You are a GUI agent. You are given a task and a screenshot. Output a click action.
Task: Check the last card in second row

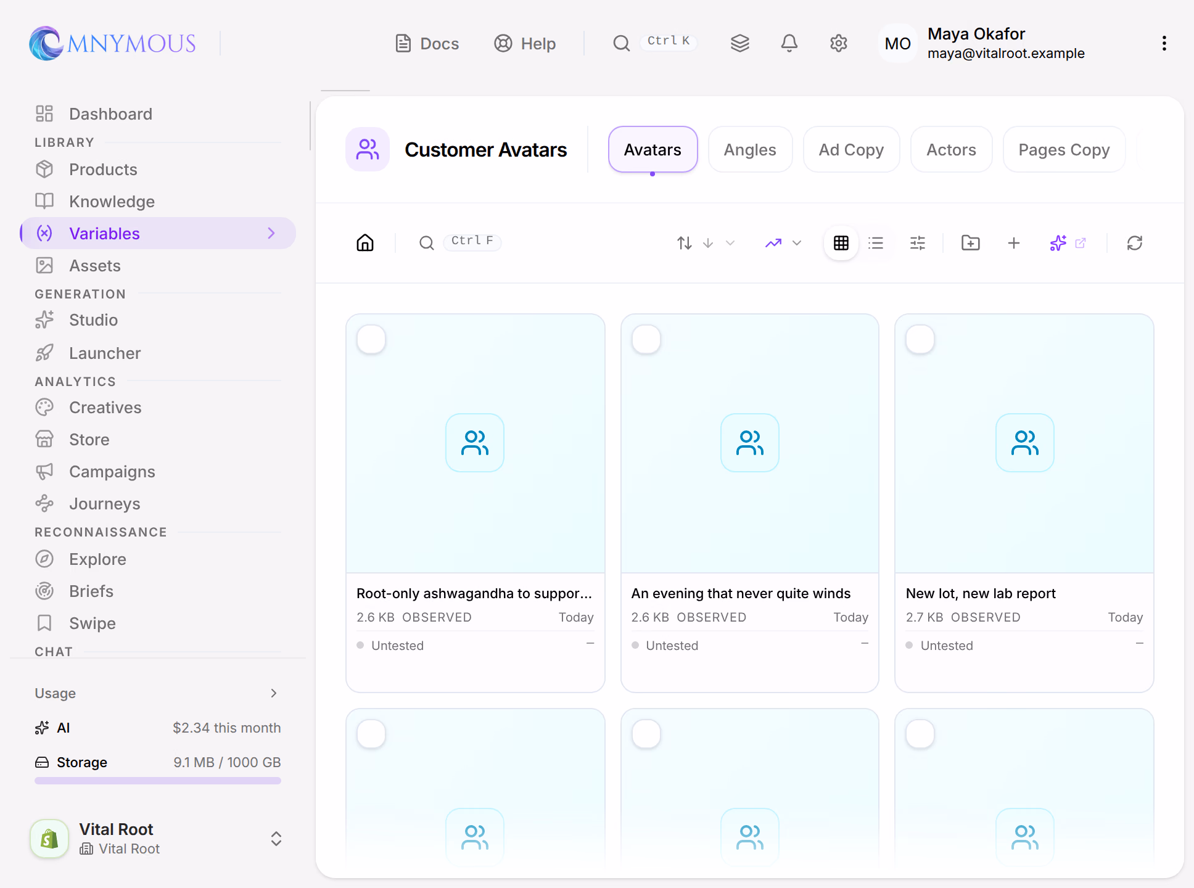coord(920,734)
